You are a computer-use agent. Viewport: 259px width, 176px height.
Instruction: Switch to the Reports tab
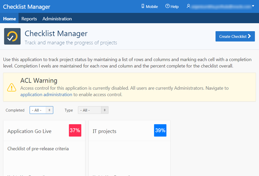click(x=29, y=19)
